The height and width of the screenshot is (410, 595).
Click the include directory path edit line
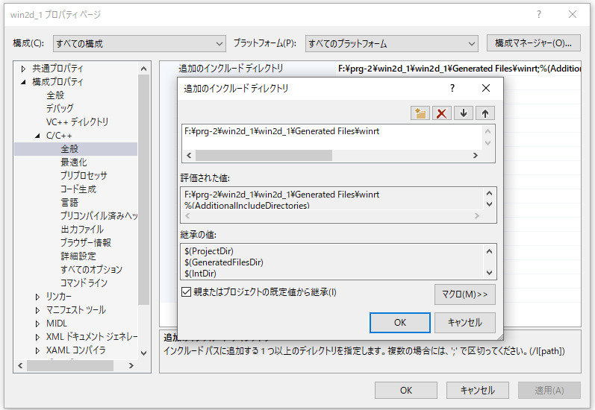click(x=332, y=131)
